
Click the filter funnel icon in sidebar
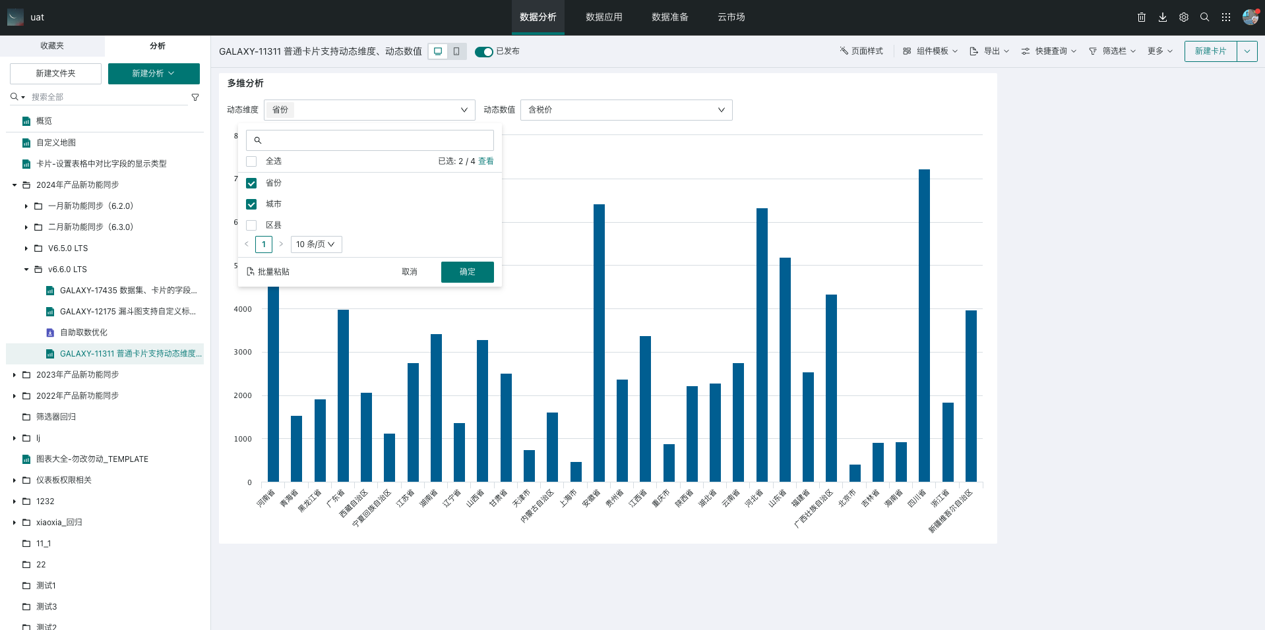195,97
